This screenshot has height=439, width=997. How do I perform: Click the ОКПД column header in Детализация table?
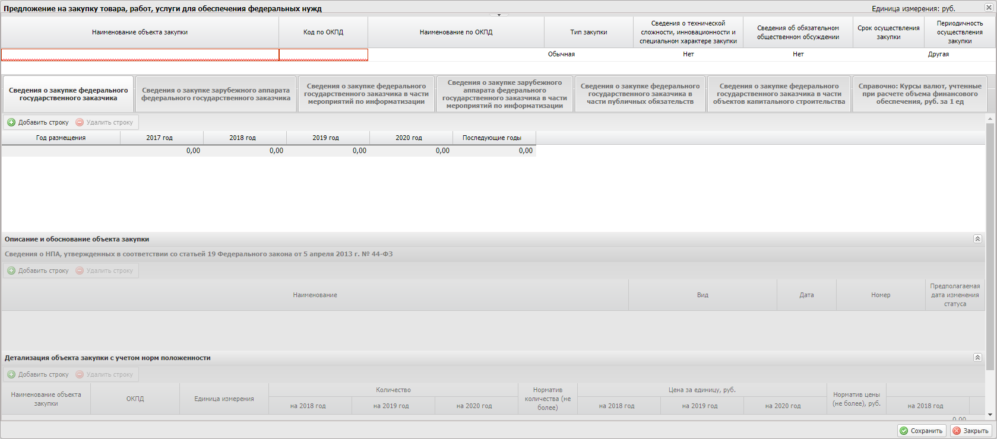(x=135, y=399)
